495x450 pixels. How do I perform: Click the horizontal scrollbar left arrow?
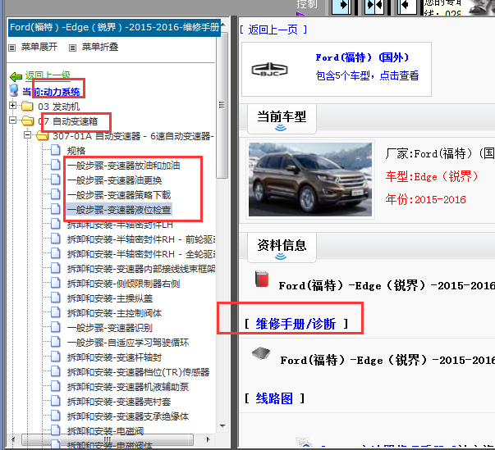[x=12, y=439]
